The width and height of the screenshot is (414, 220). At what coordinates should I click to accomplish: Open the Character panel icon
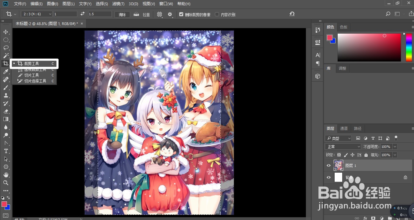318,55
